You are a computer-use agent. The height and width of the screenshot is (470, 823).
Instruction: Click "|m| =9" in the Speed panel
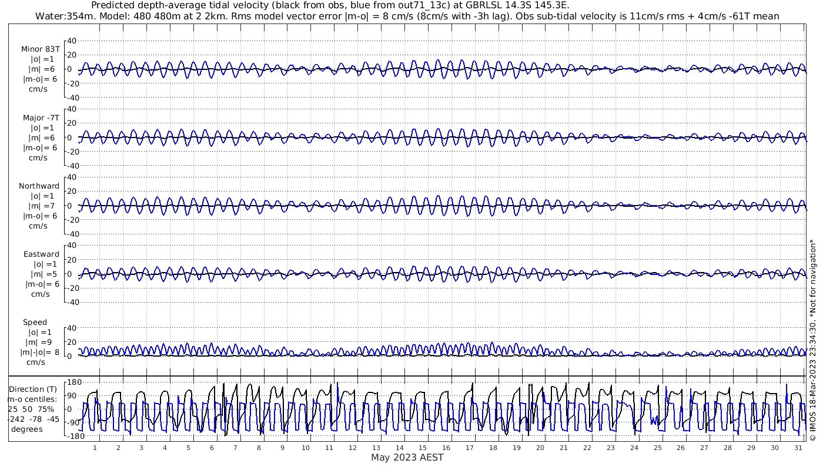[x=39, y=342]
